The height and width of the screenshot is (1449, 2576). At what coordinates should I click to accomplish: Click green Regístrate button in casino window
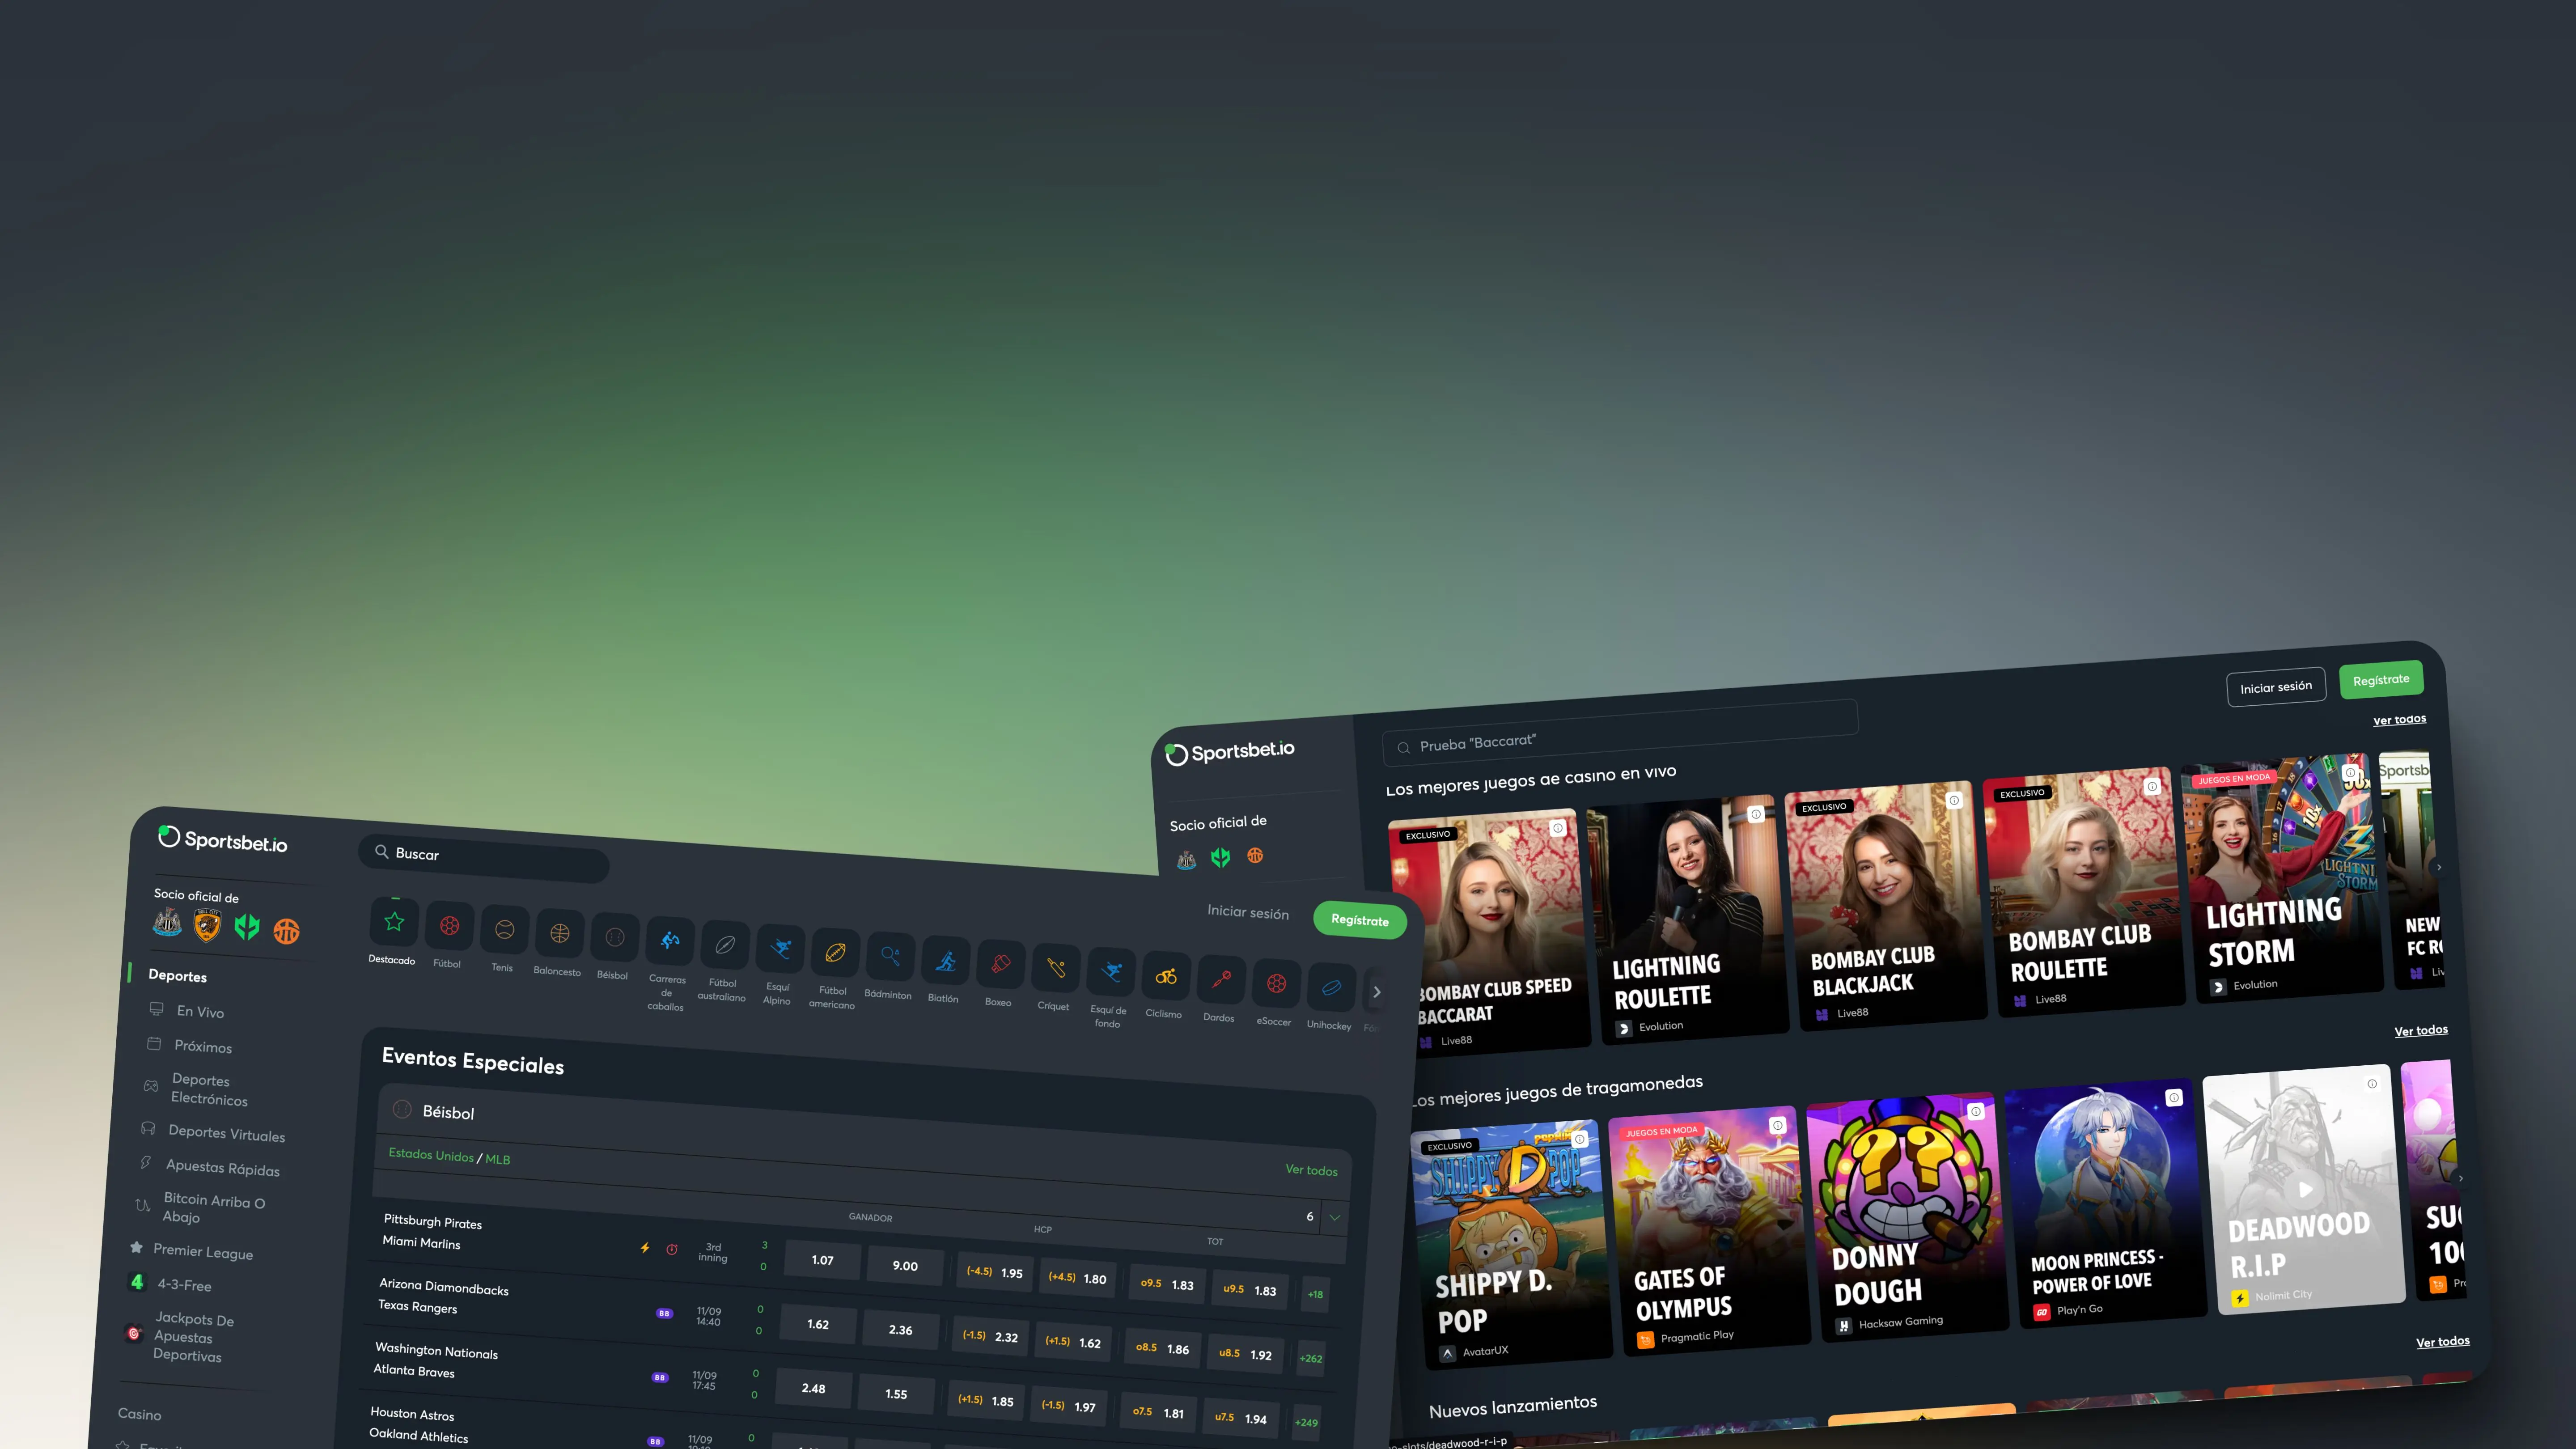[2380, 680]
